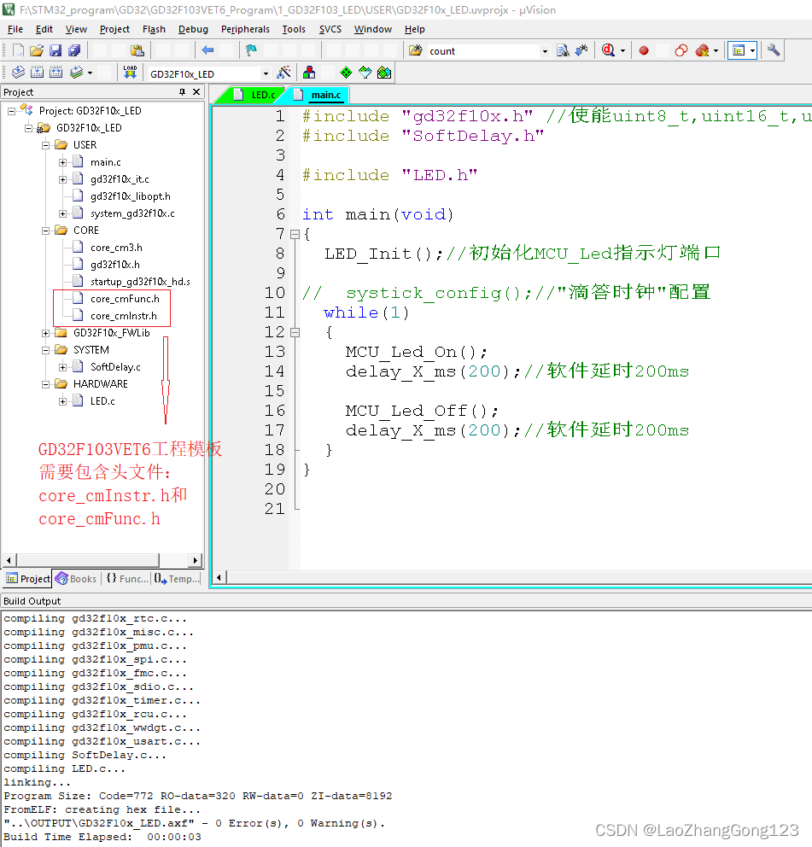Viewport: 812px width, 847px height.
Task: Click editor horizontal scrollbar left arrow
Action: (x=219, y=577)
